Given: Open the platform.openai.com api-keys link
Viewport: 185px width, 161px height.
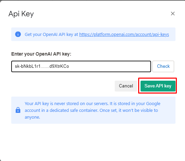Looking at the screenshot, I should coord(124,34).
